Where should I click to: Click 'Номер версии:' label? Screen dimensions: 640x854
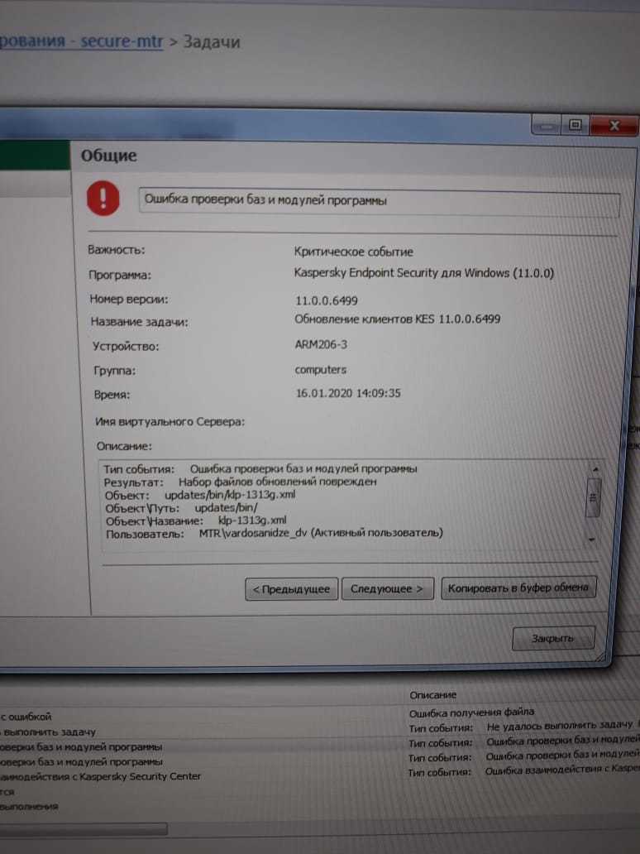(x=129, y=299)
